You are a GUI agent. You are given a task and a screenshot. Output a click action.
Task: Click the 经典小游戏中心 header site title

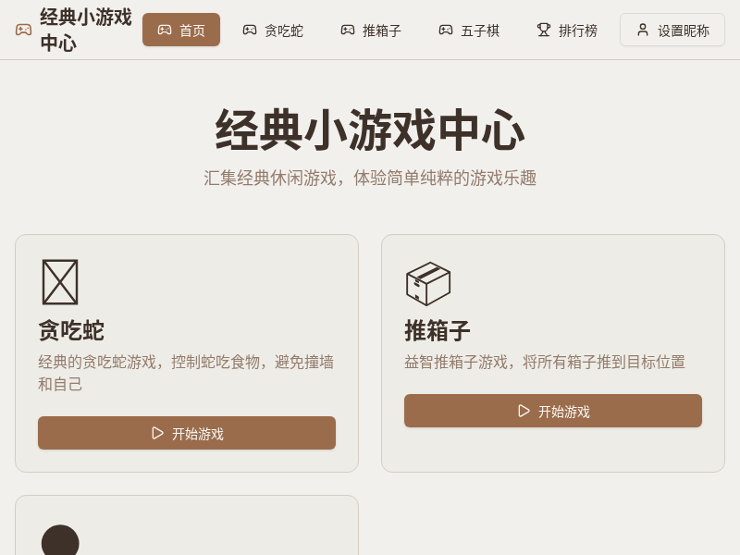[85, 30]
